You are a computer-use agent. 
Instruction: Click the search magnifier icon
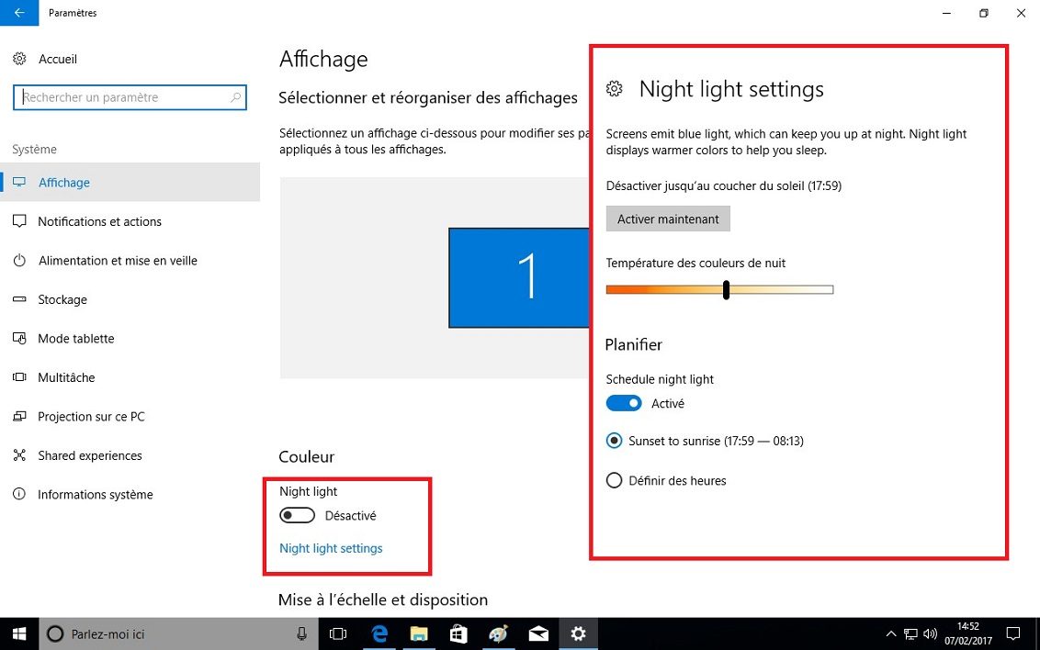pyautogui.click(x=236, y=97)
